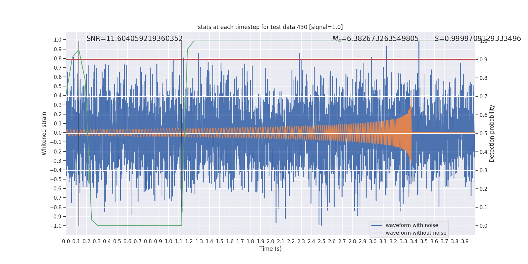Select the 'waveform with noise' legend label
The height and width of the screenshot is (264, 528).
click(x=412, y=225)
